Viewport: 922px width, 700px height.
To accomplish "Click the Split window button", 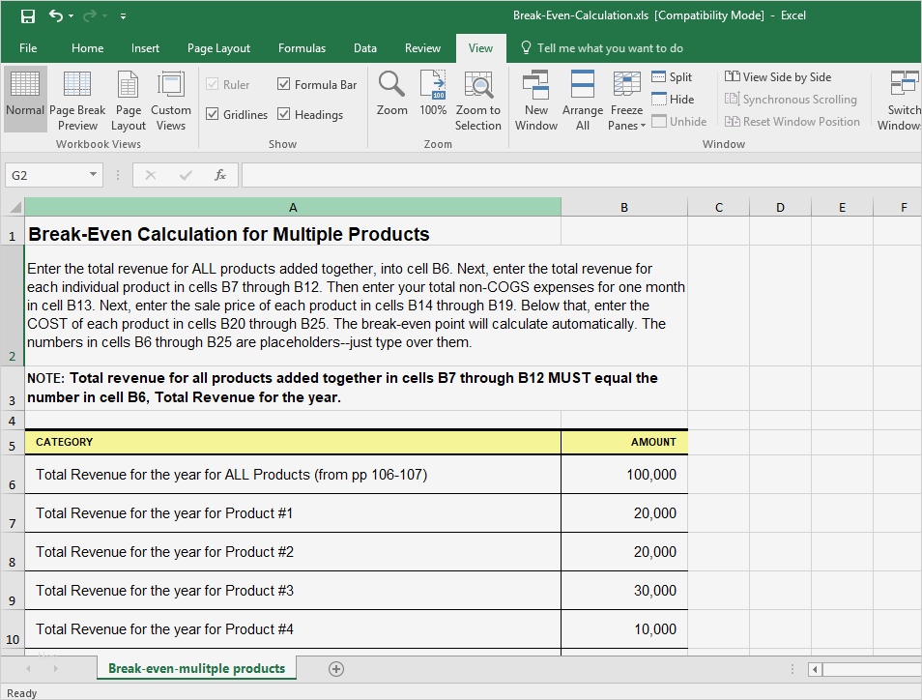I will (672, 77).
